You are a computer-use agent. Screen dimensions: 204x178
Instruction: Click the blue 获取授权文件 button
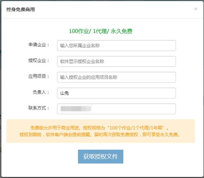pyautogui.click(x=101, y=157)
